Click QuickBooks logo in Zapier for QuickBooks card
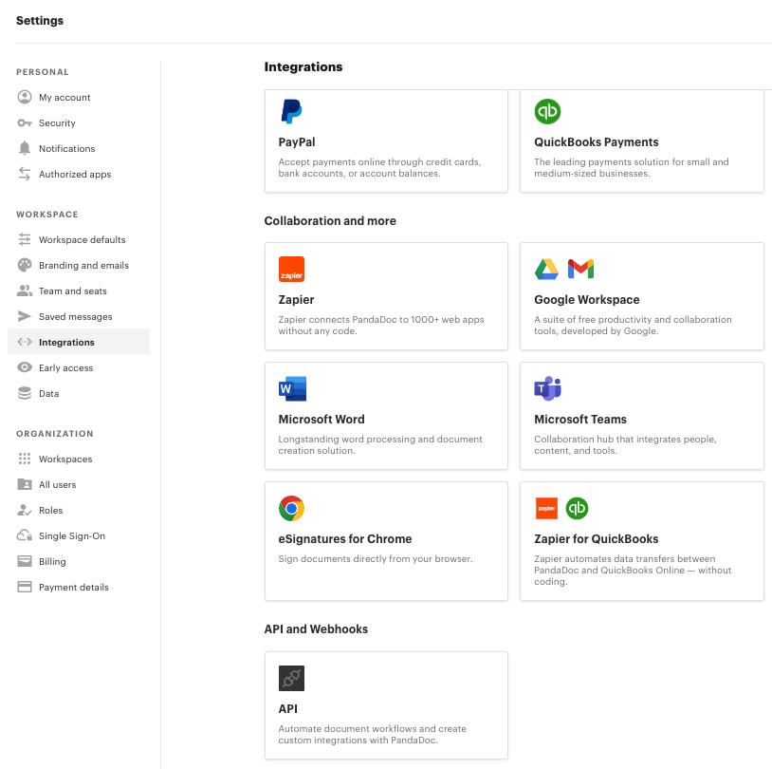772x769 pixels. click(x=577, y=508)
